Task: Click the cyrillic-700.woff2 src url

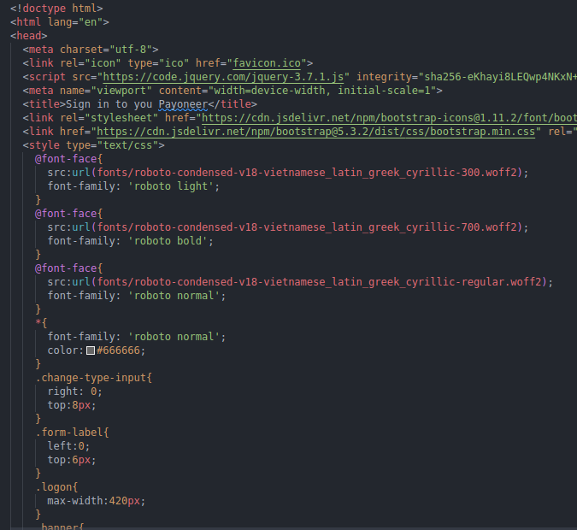Action: click(288, 227)
